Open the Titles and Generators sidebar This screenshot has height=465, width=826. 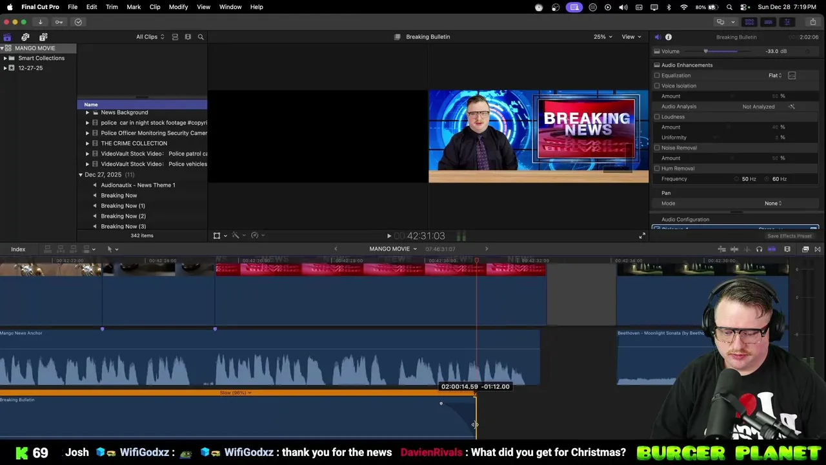43,37
